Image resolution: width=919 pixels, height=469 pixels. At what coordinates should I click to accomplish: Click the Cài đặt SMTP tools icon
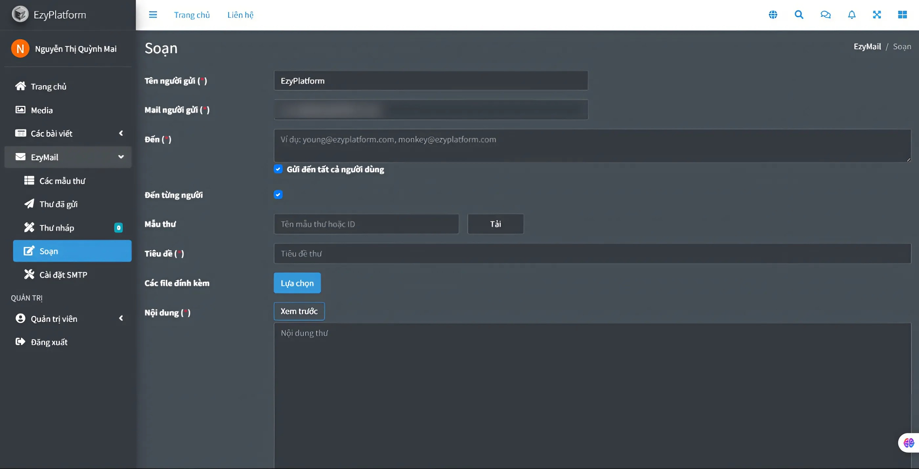click(29, 274)
